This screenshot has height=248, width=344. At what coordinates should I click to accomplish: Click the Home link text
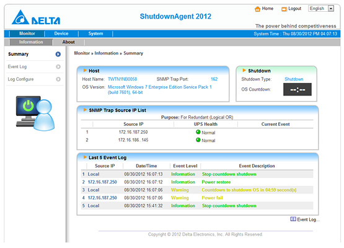[x=267, y=9]
